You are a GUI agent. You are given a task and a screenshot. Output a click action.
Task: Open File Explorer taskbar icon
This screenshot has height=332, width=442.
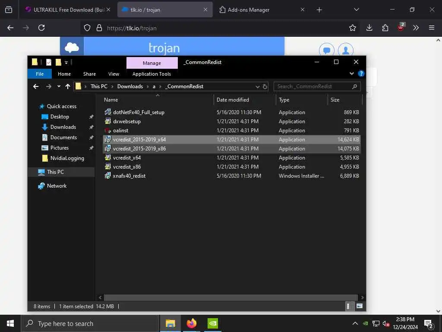pos(170,323)
